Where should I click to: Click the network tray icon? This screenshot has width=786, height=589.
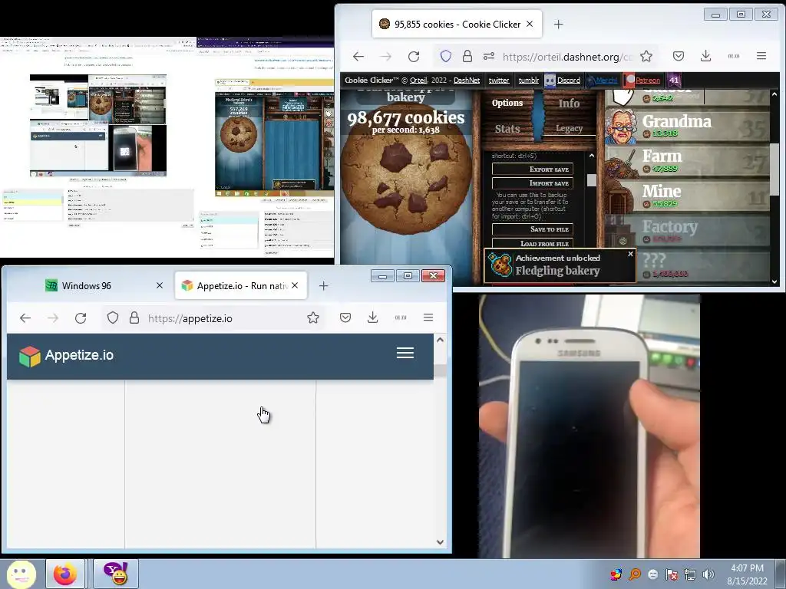(x=690, y=574)
